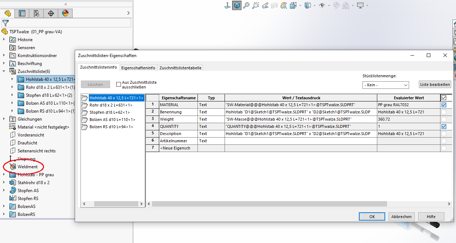Open the ConfigurationManager tab icon

[x=36, y=13]
